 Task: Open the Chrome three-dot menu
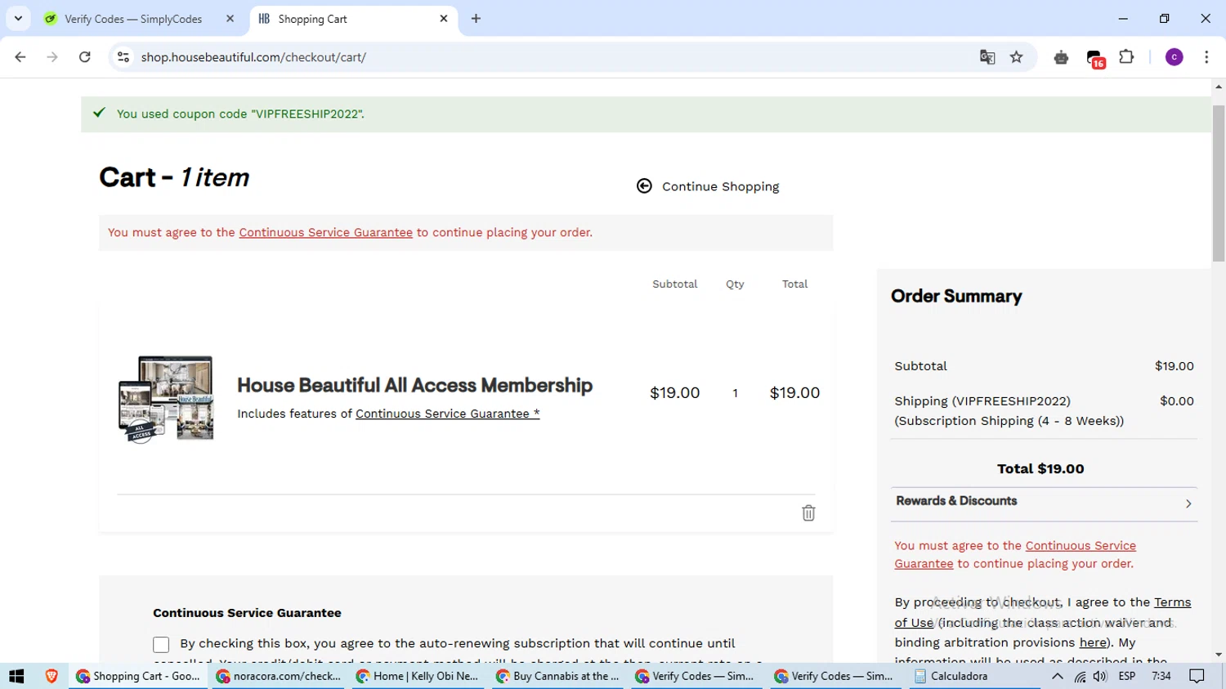coord(1206,57)
